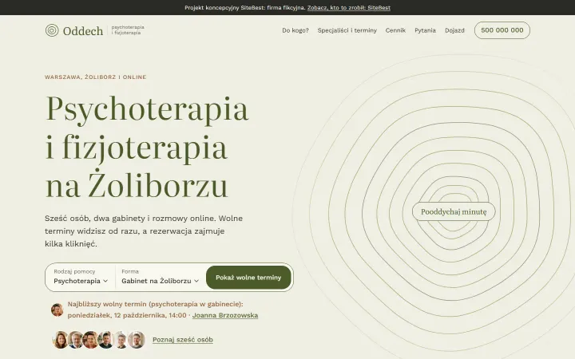The image size is (575, 359).
Task: Click Joanna Brzozowska's avatar beside nearest appointment
Action: 57,310
